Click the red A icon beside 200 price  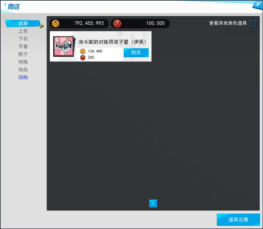(83, 57)
